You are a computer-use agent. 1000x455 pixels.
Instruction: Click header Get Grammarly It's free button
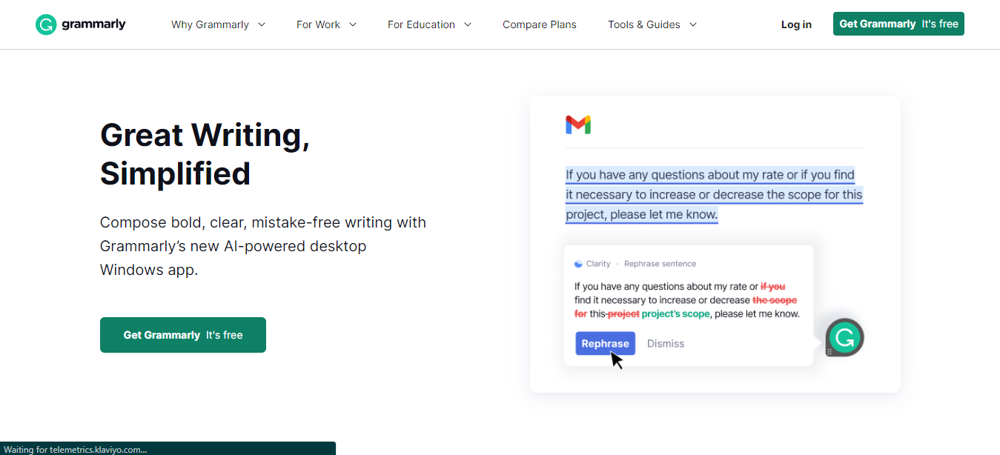tap(898, 24)
